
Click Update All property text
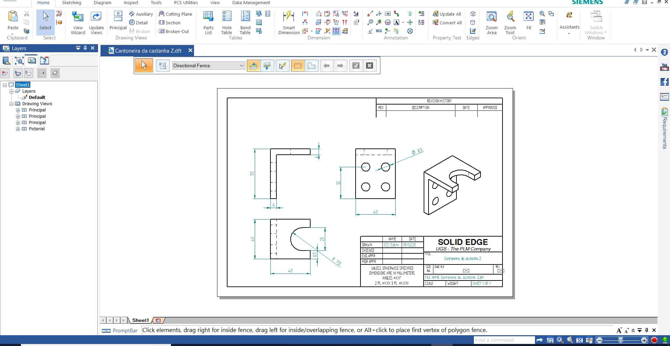tap(447, 14)
